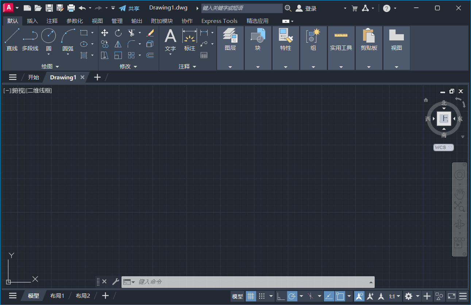Switch to the 插入 ribbon tab
471x305 pixels.
[32, 21]
